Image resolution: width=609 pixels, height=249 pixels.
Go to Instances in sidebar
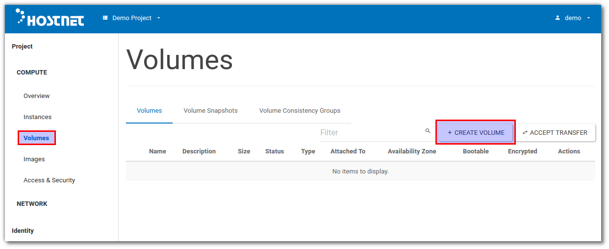coord(37,117)
